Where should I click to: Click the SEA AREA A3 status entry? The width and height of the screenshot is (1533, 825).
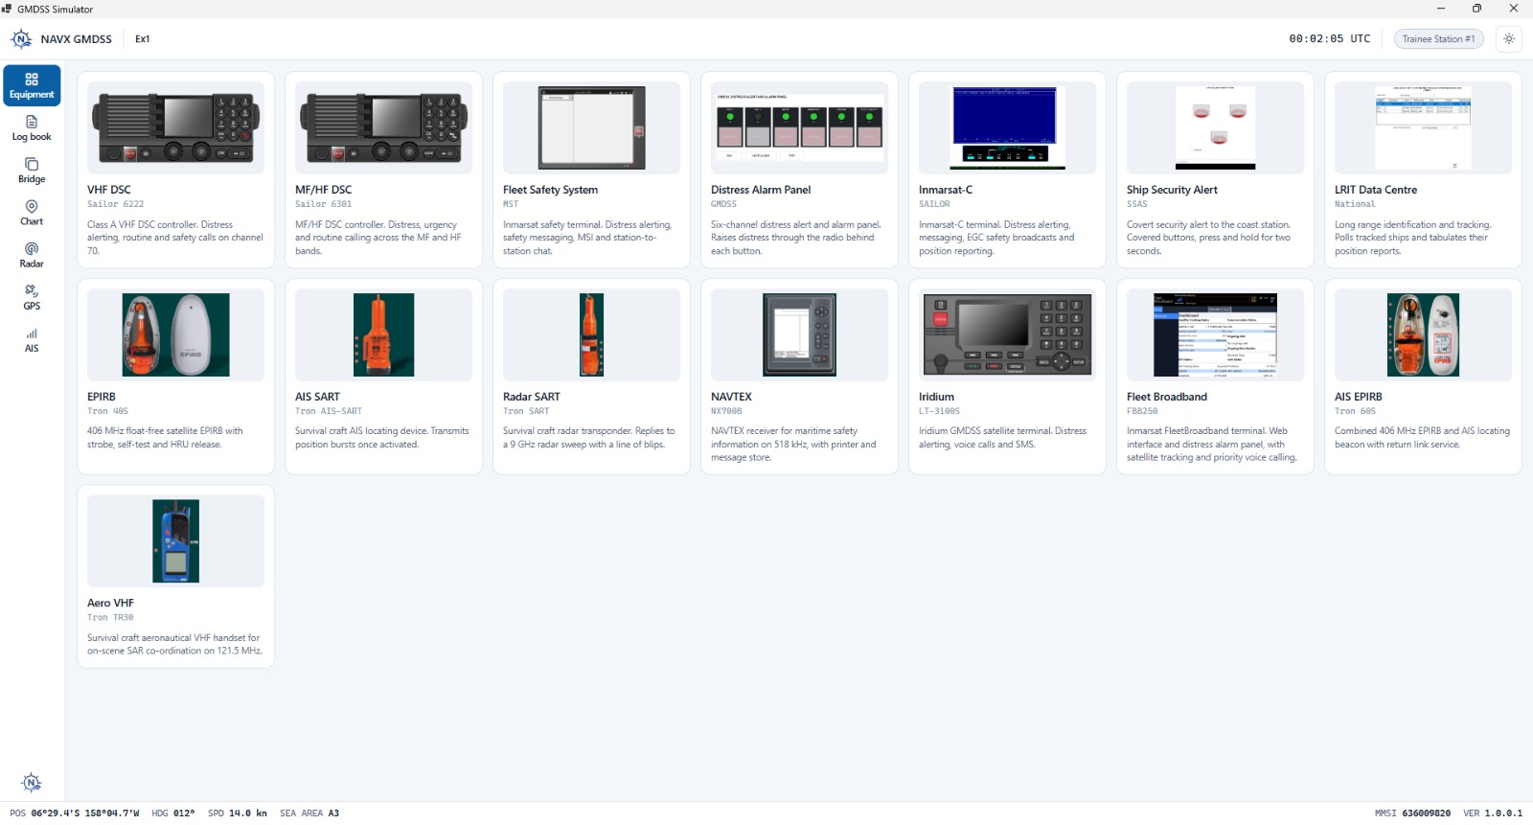[309, 814]
